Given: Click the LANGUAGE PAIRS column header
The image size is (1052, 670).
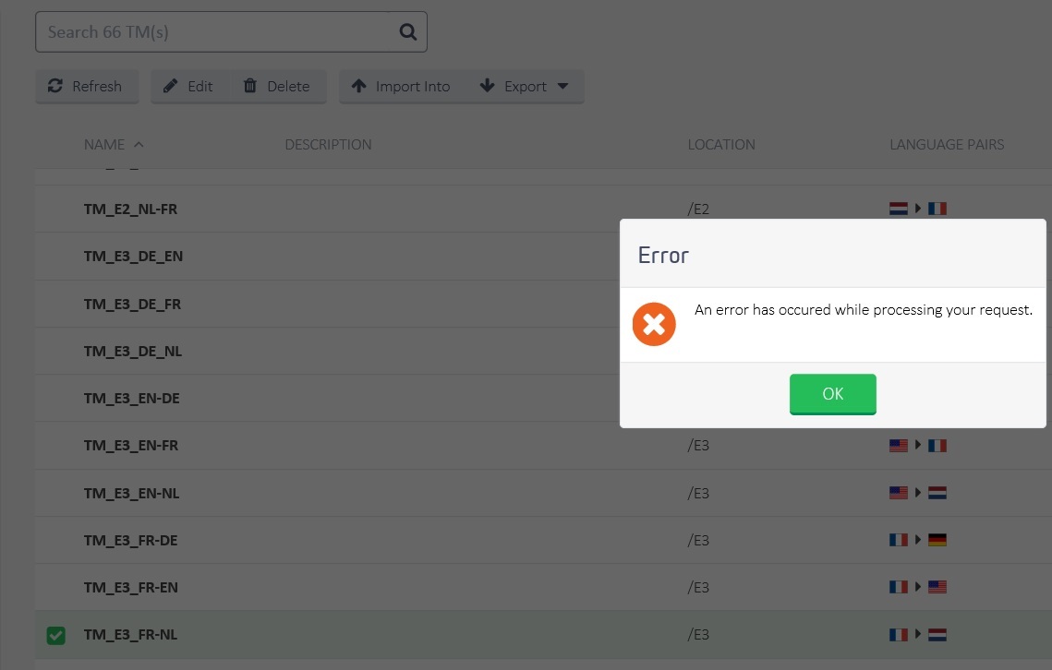Looking at the screenshot, I should [947, 144].
